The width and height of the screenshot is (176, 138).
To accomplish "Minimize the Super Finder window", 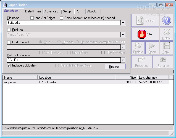I will [153, 5].
